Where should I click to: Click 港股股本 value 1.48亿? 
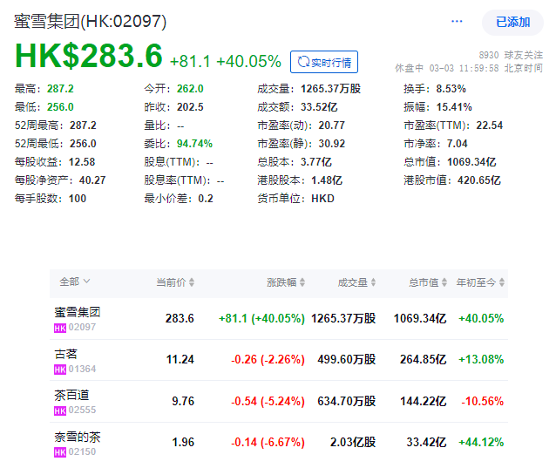pyautogui.click(x=327, y=180)
